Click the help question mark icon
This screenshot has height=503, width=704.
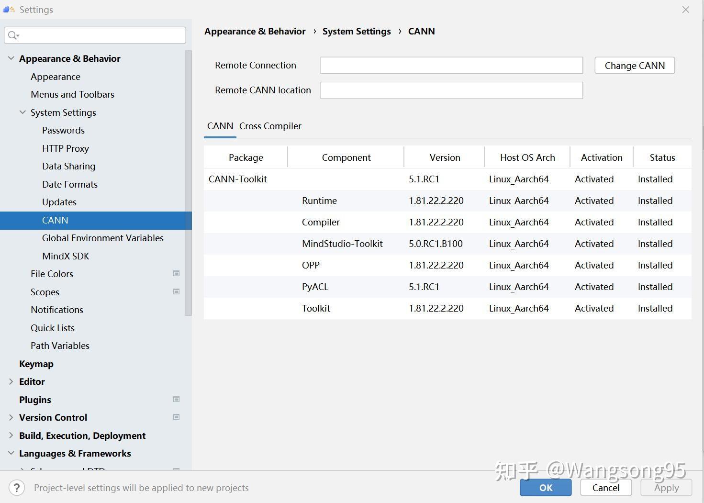(x=17, y=488)
